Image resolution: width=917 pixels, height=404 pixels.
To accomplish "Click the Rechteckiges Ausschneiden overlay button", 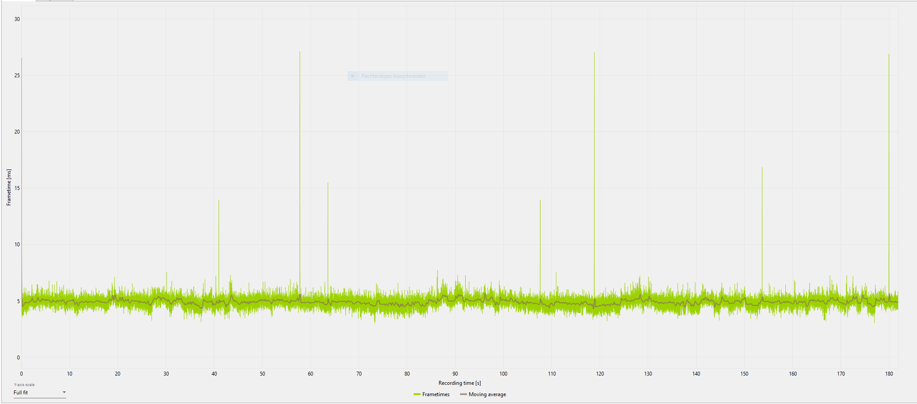I will pyautogui.click(x=392, y=76).
